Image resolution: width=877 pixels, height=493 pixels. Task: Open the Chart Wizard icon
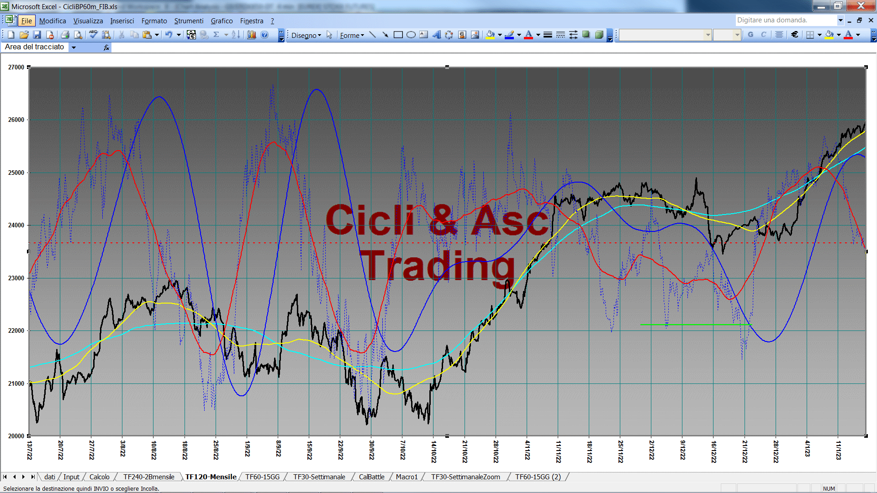tap(251, 35)
